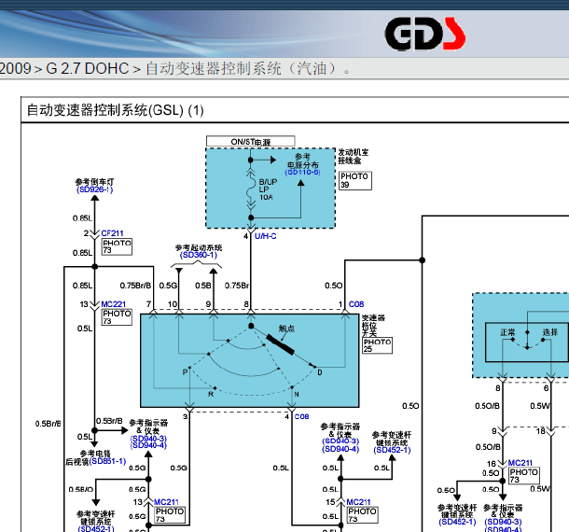This screenshot has width=569, height=532.
Task: Click the 参考起动系统 reference text
Action: (x=199, y=247)
